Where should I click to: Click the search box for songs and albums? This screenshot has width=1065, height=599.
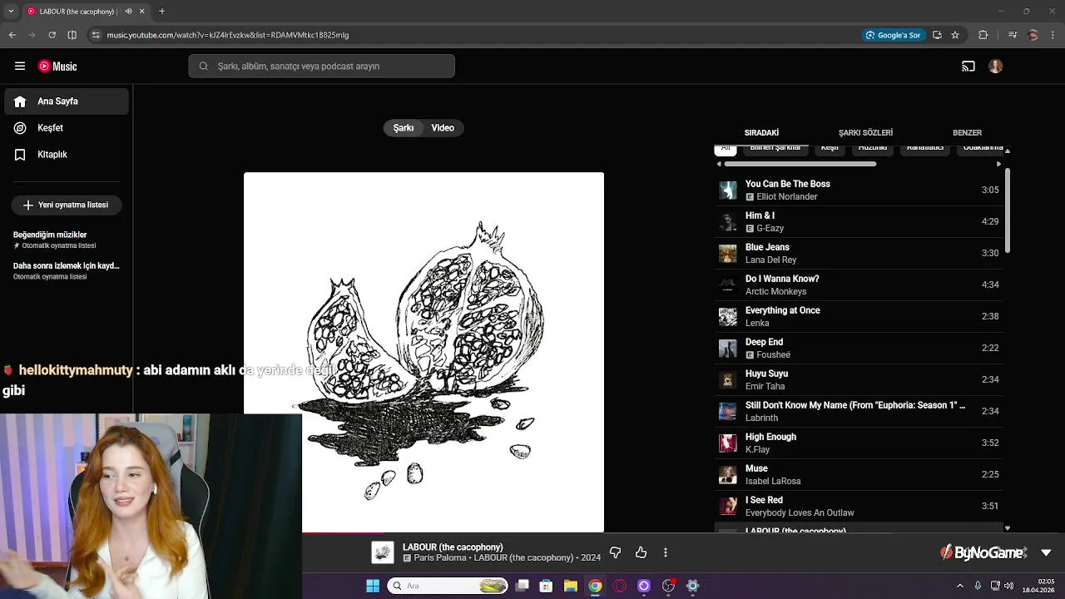(x=321, y=67)
